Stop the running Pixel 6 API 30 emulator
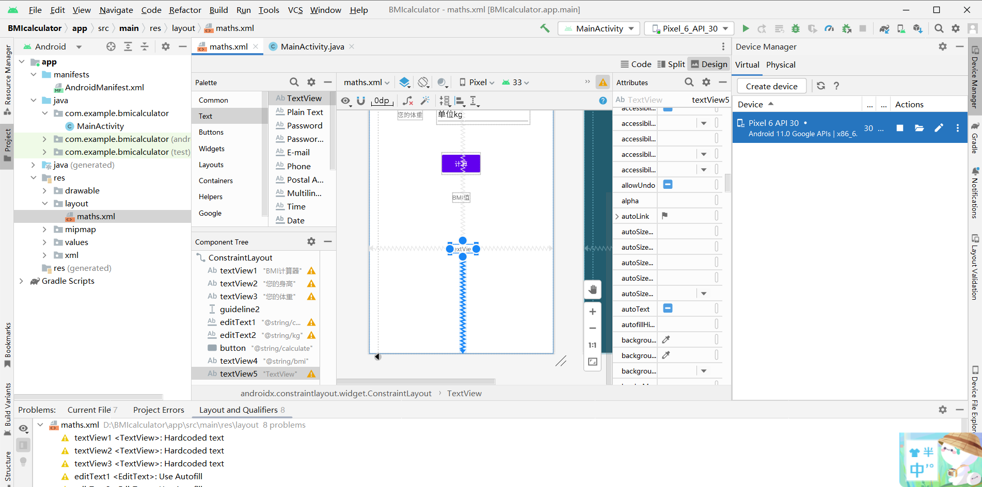 coord(900,128)
